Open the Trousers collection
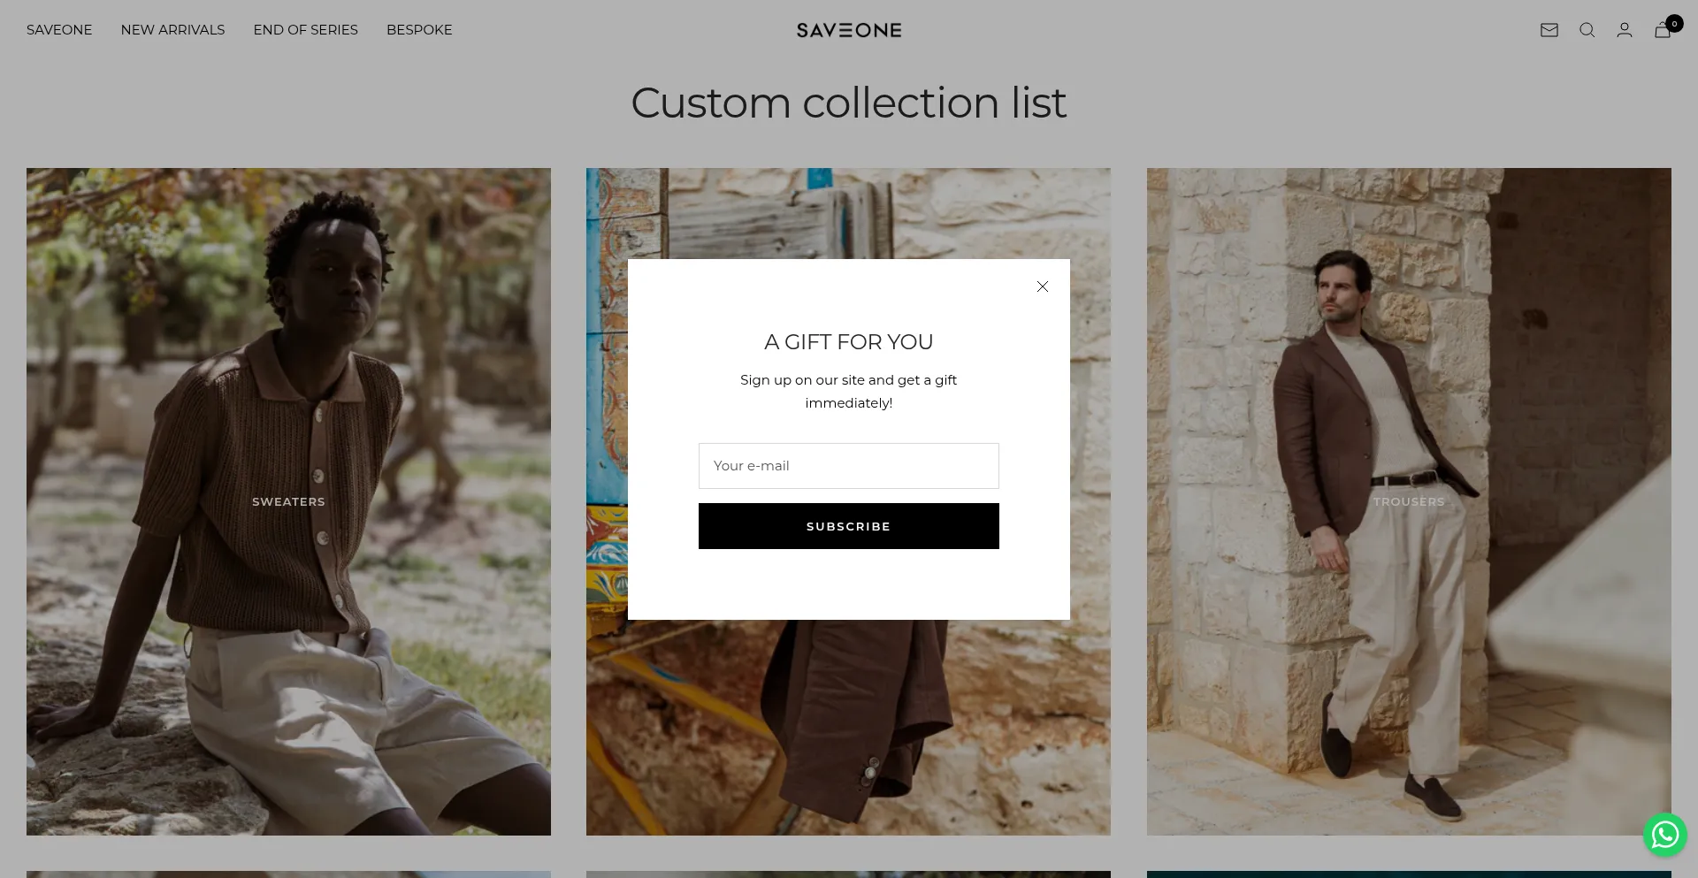 (x=1409, y=501)
